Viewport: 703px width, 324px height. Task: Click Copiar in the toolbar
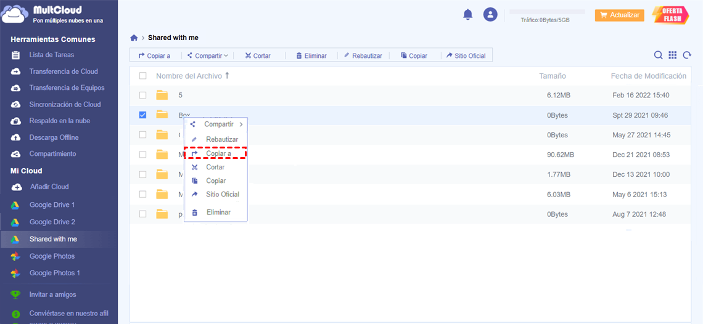pyautogui.click(x=414, y=56)
